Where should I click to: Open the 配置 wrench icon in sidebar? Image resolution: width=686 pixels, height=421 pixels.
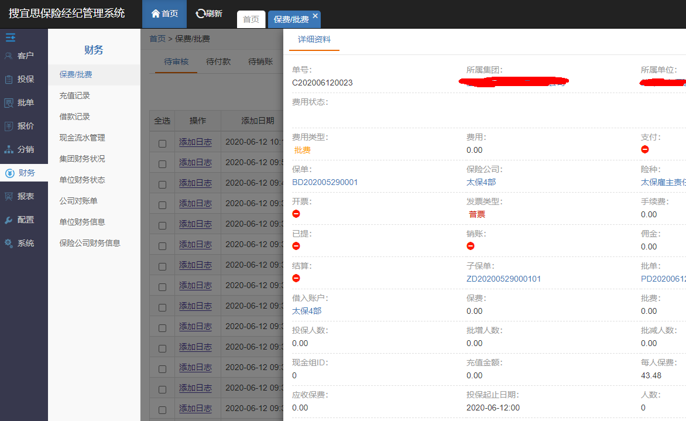point(8,220)
